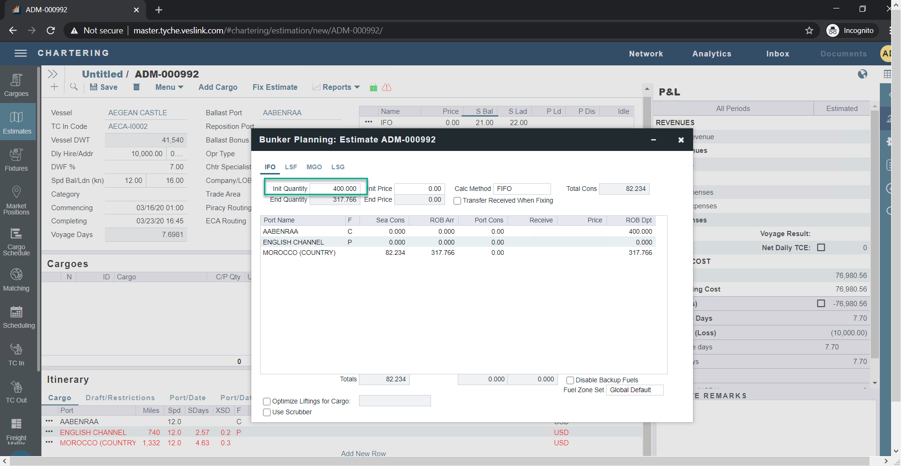This screenshot has height=466, width=901.
Task: Click the hamburger menu icon
Action: pos(21,53)
